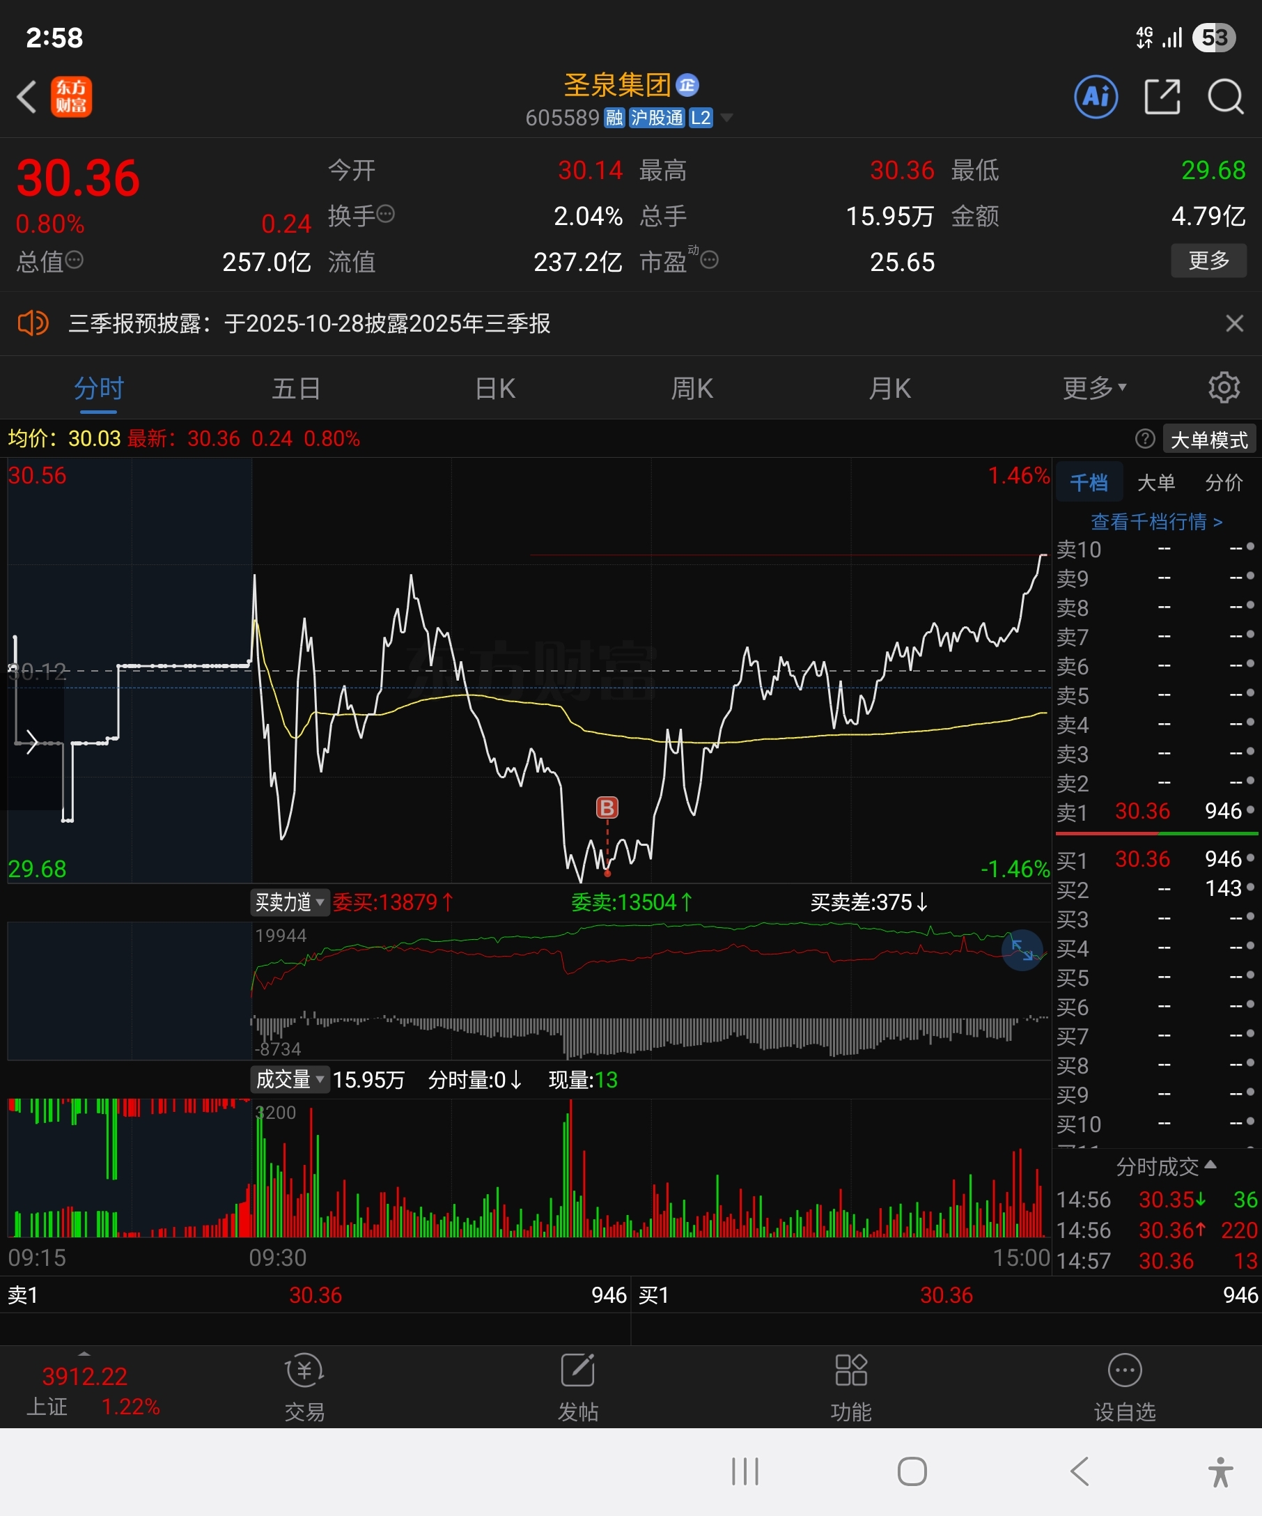Image resolution: width=1262 pixels, height=1516 pixels.
Task: Tap the 买1 order row in order book
Action: point(1156,859)
